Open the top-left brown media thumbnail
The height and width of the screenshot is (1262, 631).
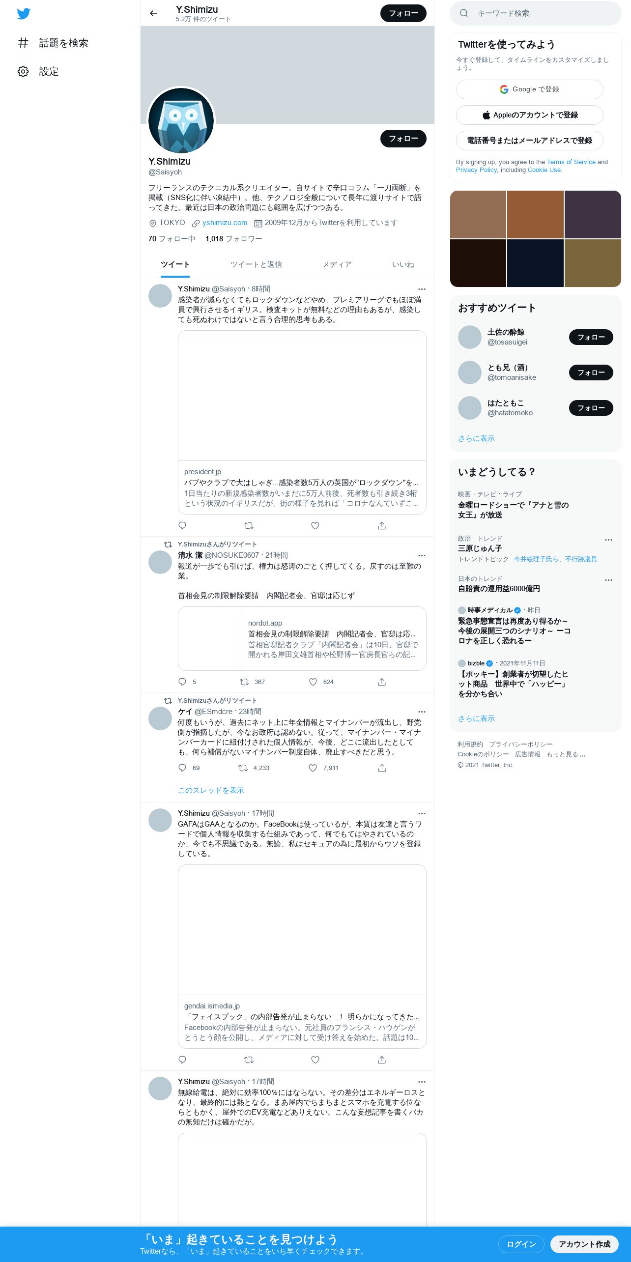point(478,214)
